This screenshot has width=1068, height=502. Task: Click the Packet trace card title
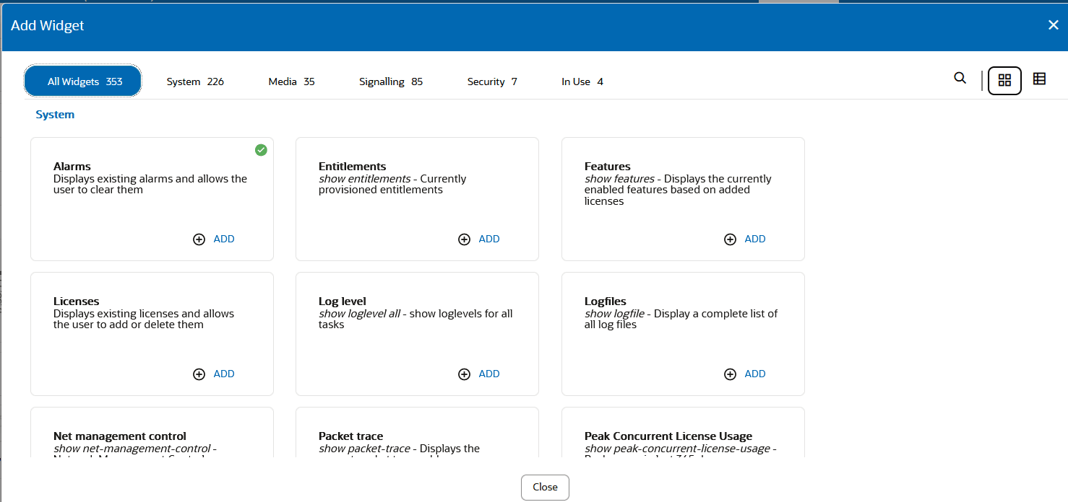[351, 436]
